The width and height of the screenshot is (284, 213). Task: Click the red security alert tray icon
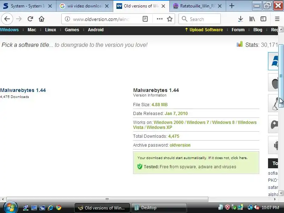tap(228, 207)
